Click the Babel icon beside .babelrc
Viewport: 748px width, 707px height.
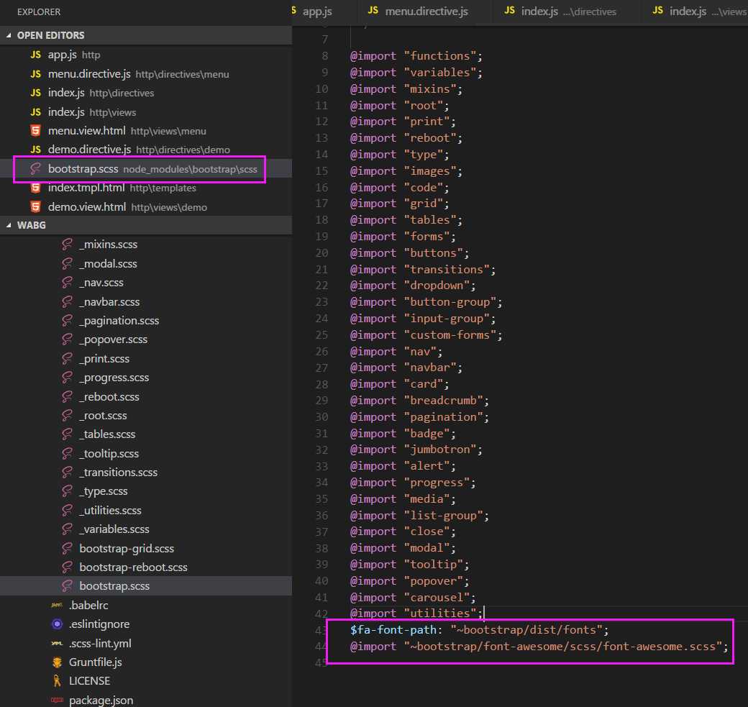coord(57,605)
